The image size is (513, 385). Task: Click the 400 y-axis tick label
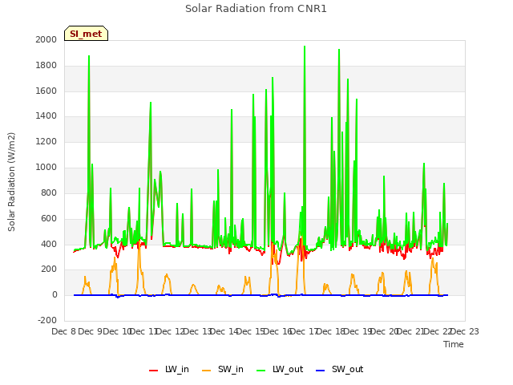pyautogui.click(x=49, y=244)
